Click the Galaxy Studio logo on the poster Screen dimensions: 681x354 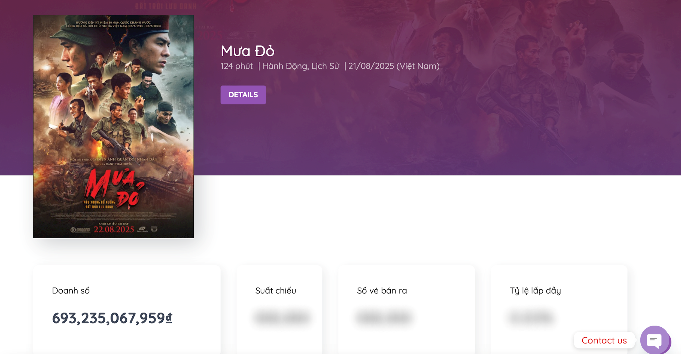142,229
